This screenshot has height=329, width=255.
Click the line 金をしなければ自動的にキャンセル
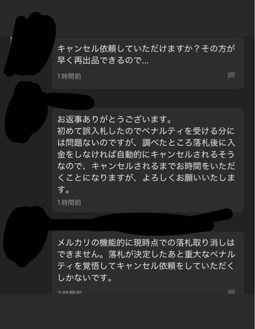coord(146,155)
